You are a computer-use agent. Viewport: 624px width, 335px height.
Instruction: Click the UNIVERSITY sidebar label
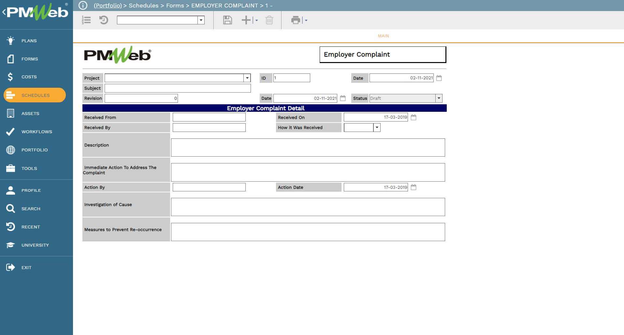coord(35,245)
